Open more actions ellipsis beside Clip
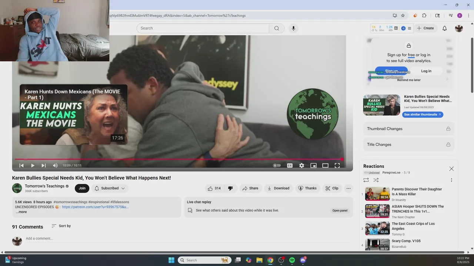474x266 pixels. tap(348, 188)
